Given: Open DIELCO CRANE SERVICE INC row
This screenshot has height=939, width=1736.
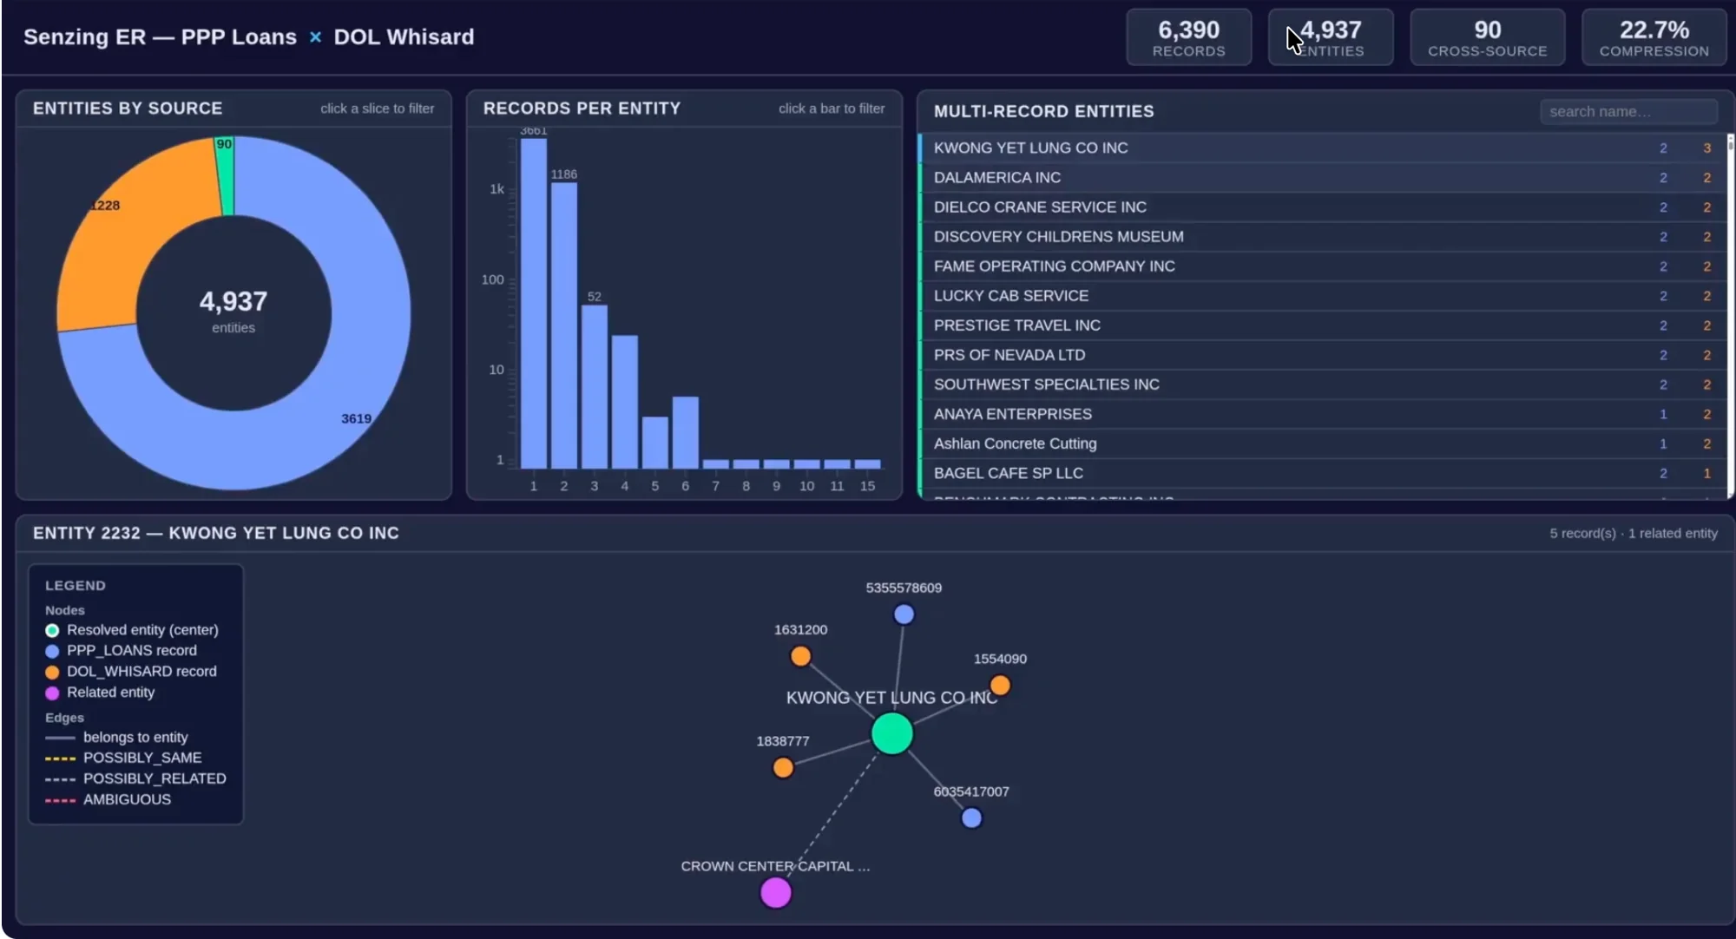Looking at the screenshot, I should tap(1323, 207).
